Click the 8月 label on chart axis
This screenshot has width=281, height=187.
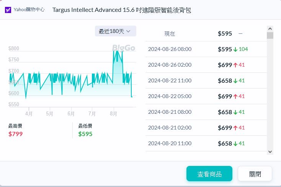113,114
